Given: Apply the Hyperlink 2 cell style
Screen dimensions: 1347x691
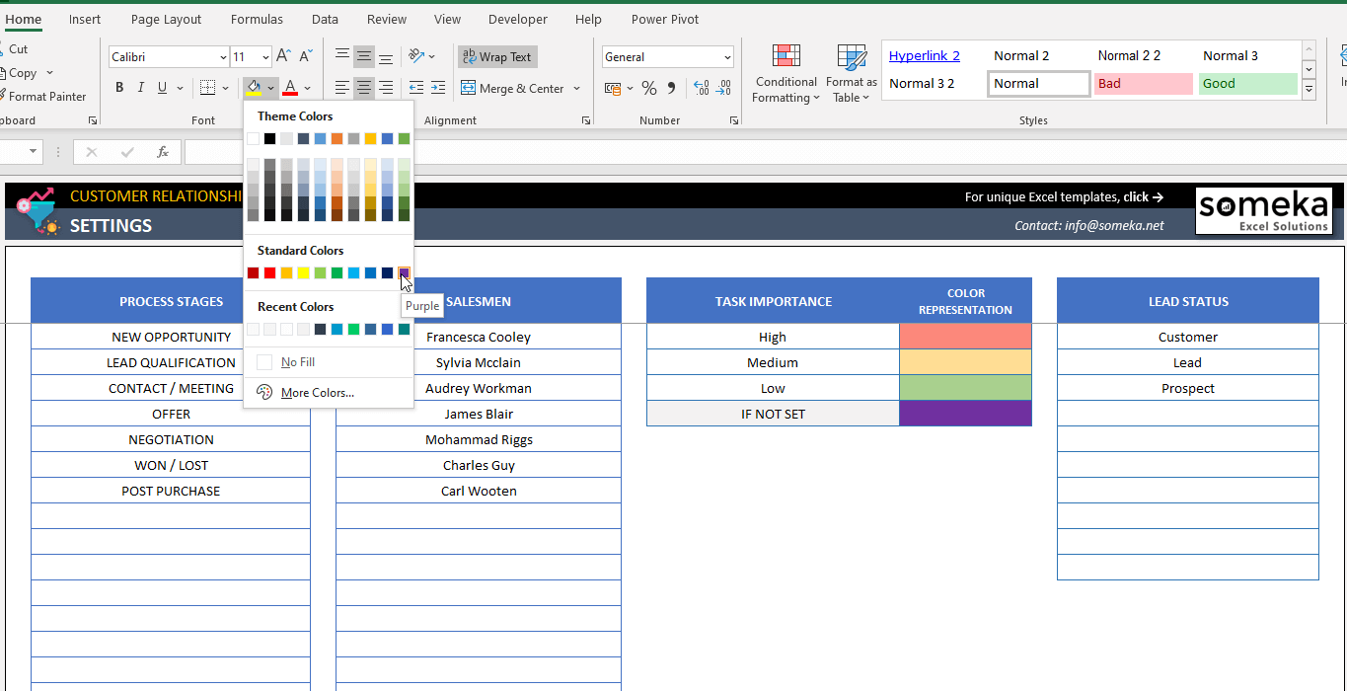Looking at the screenshot, I should [x=924, y=55].
